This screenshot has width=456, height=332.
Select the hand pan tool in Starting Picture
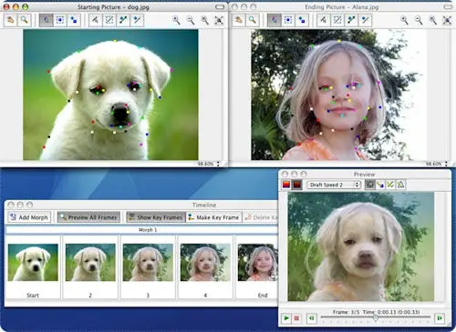11,20
